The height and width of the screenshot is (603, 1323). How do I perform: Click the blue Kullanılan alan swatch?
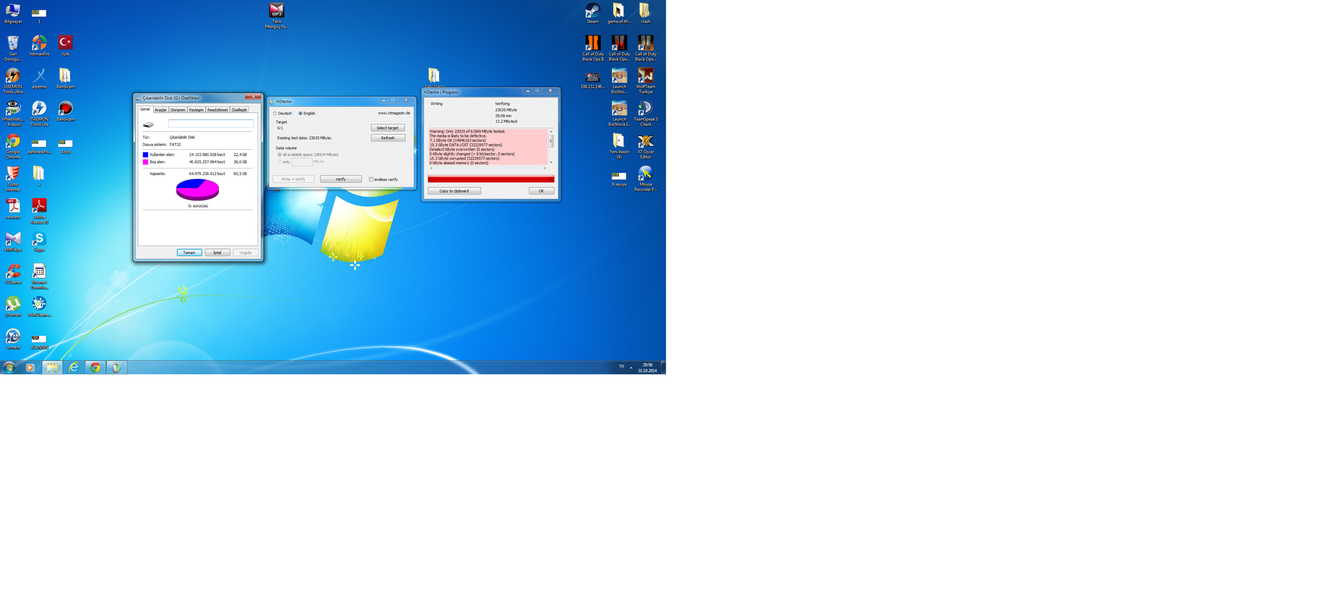(145, 155)
